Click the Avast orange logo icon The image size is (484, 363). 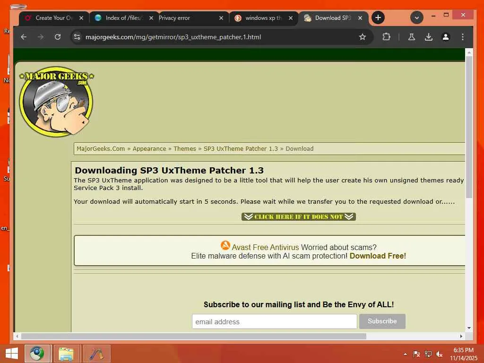[x=225, y=245]
